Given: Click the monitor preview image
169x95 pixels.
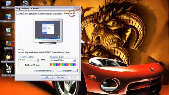Looking at the screenshot, I should tap(48, 31).
